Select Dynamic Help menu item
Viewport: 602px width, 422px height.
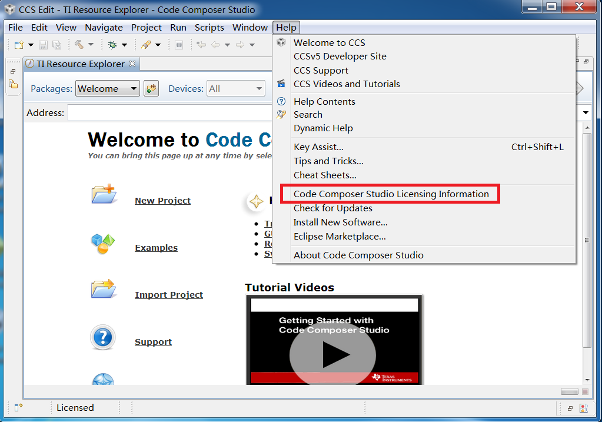coord(424,128)
